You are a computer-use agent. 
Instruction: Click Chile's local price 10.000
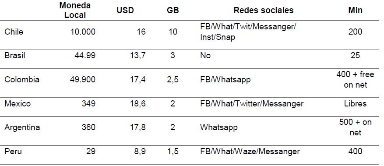(x=83, y=32)
